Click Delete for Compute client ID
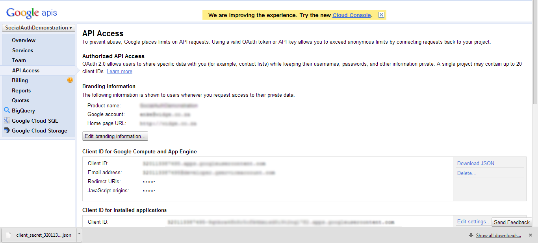The image size is (538, 243). click(x=467, y=173)
